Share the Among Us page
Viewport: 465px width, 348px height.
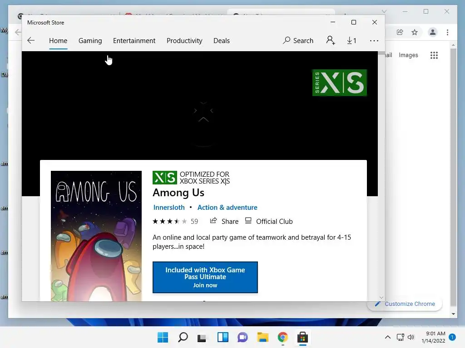coord(224,221)
